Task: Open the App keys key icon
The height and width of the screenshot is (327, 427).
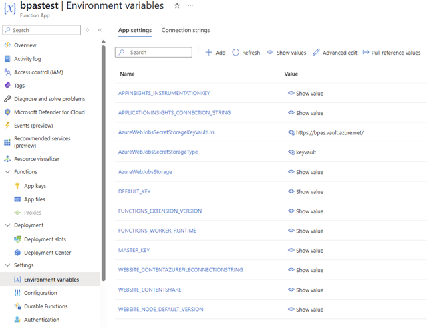Action: 17,186
